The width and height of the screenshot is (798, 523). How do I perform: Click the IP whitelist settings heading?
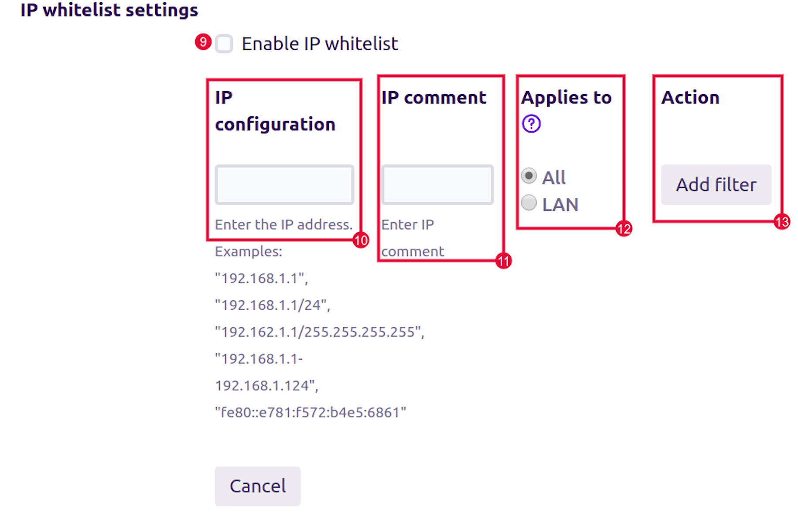(x=109, y=10)
